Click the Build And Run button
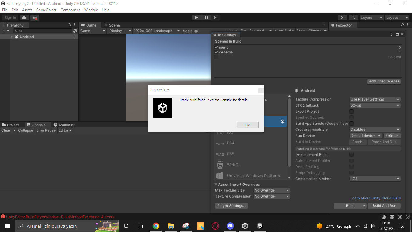 point(384,206)
